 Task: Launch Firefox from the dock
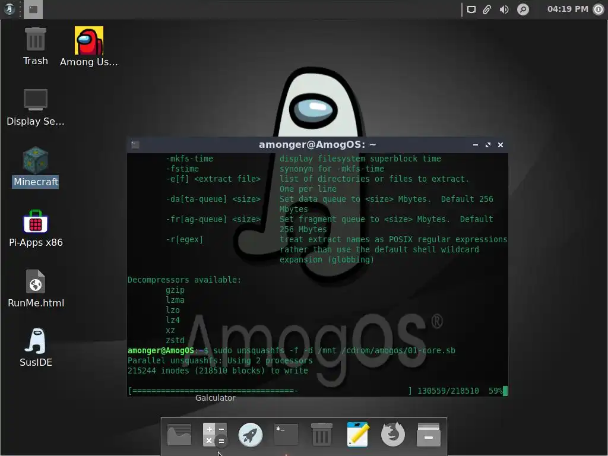(x=393, y=434)
